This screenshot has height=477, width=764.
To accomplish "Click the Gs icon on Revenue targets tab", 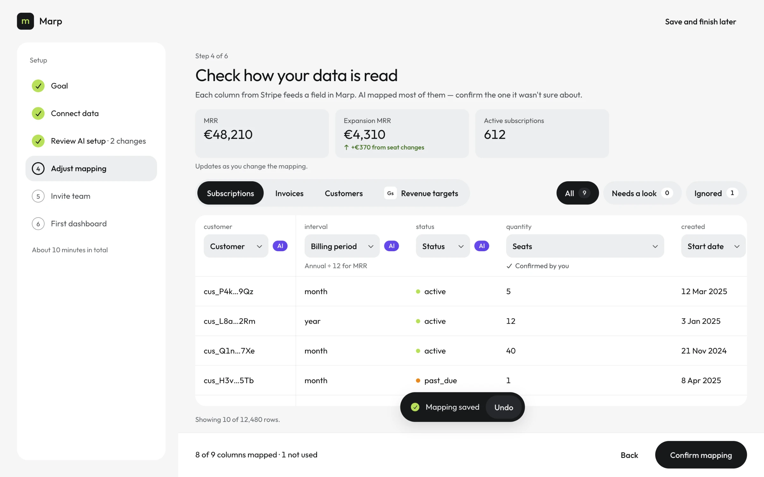I will (390, 193).
